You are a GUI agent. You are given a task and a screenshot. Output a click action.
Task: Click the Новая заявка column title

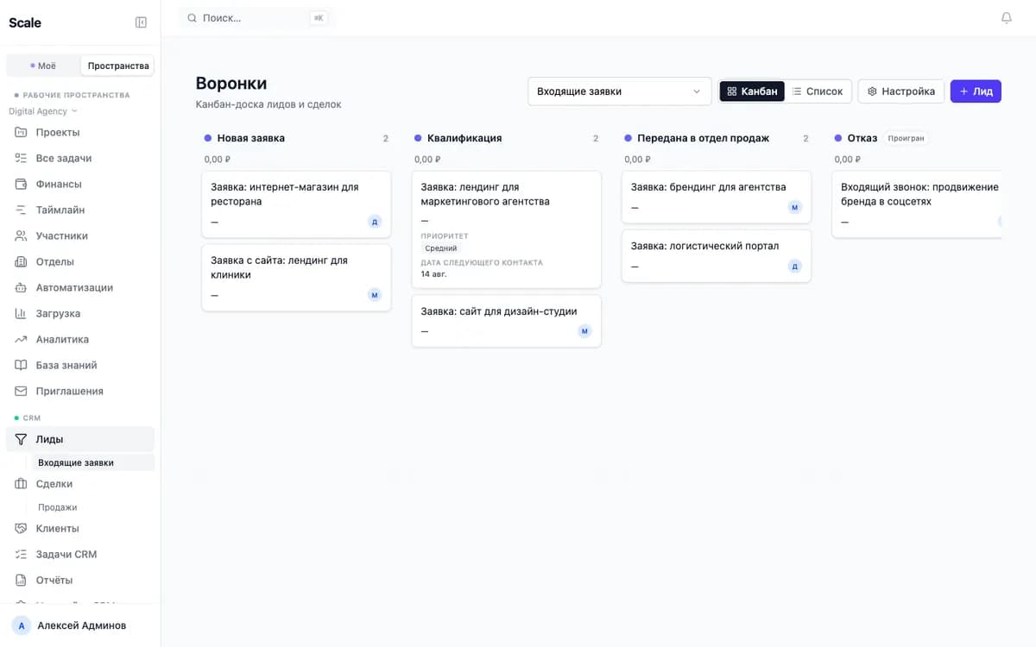pos(251,138)
